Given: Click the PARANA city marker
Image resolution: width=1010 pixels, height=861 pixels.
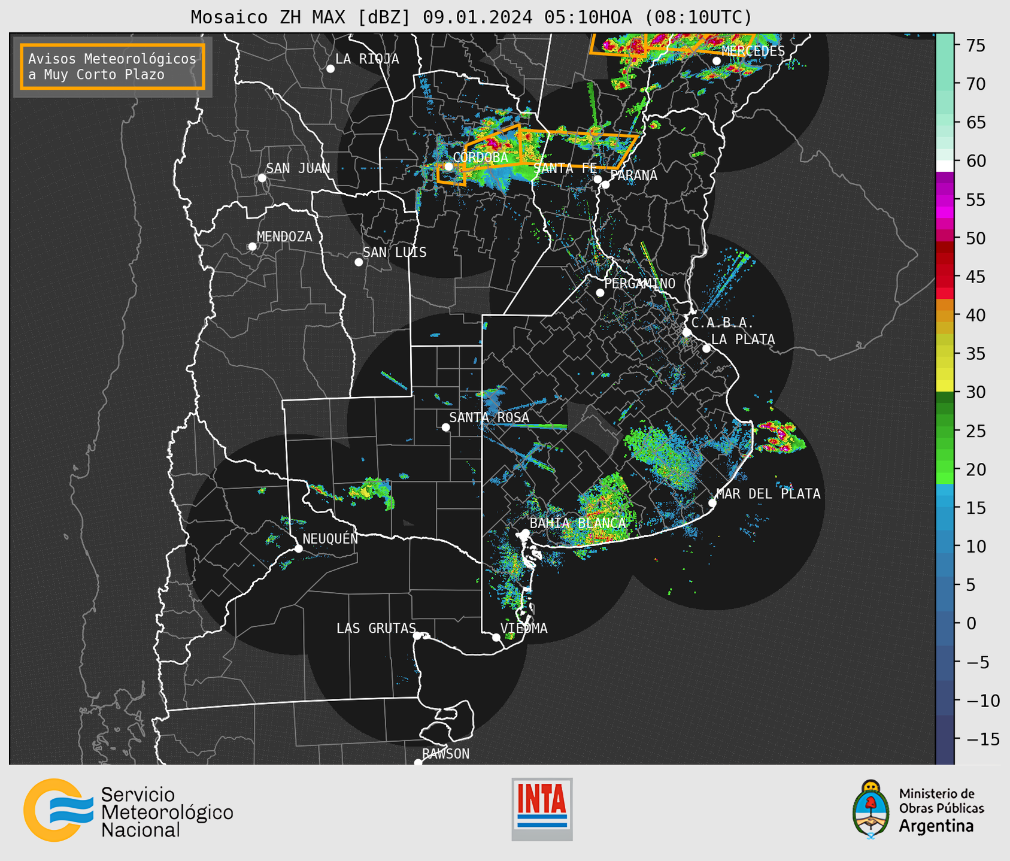Looking at the screenshot, I should point(605,184).
